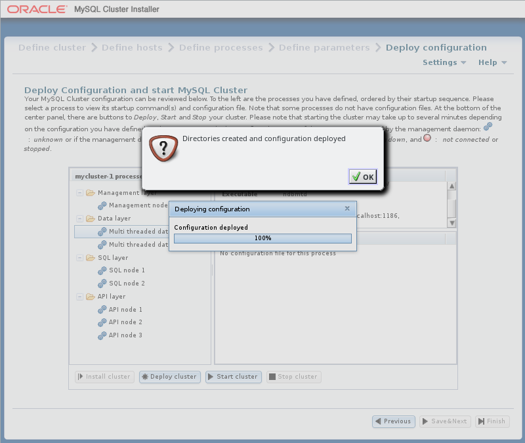This screenshot has width=525, height=443.
Task: Open the Settings dropdown menu
Action: [x=444, y=62]
